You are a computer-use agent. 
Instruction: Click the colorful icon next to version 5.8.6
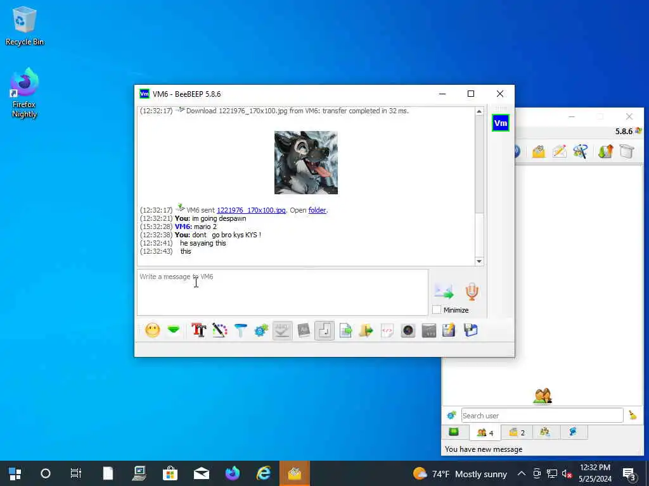pyautogui.click(x=639, y=131)
